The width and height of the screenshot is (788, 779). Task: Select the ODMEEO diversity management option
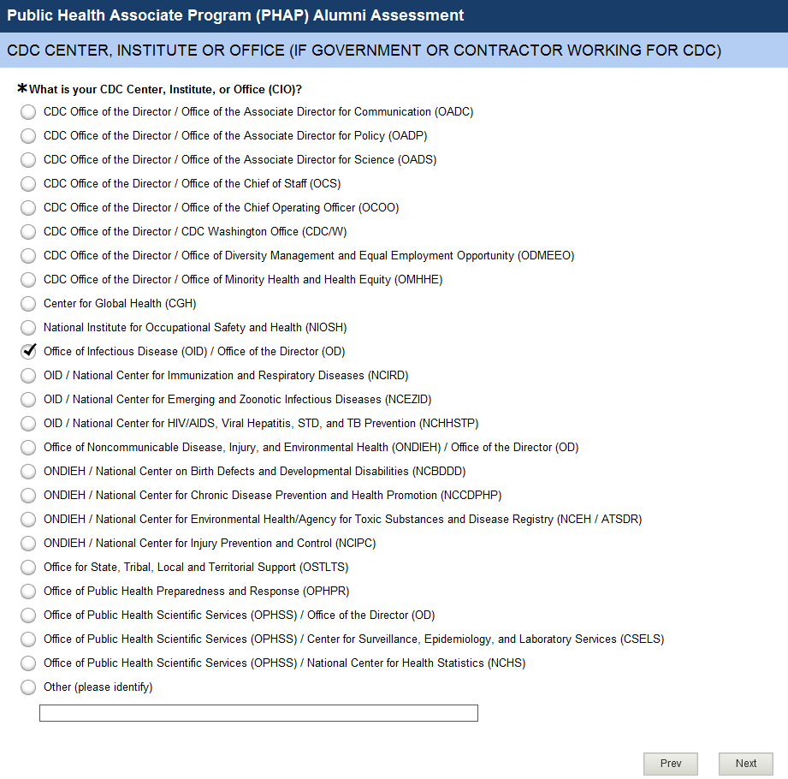pyautogui.click(x=28, y=256)
